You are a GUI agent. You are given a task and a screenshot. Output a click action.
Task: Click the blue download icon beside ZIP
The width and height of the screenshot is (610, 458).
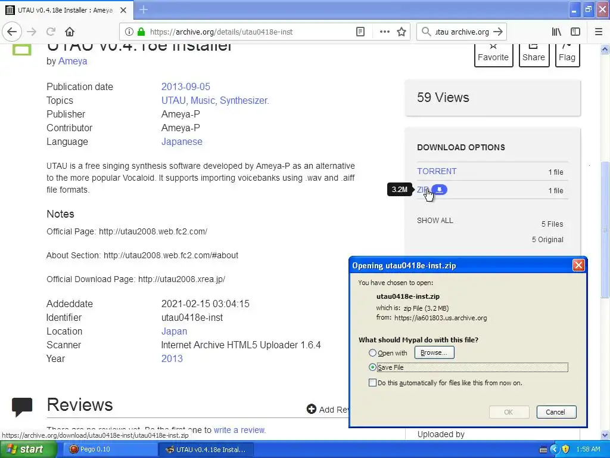440,190
